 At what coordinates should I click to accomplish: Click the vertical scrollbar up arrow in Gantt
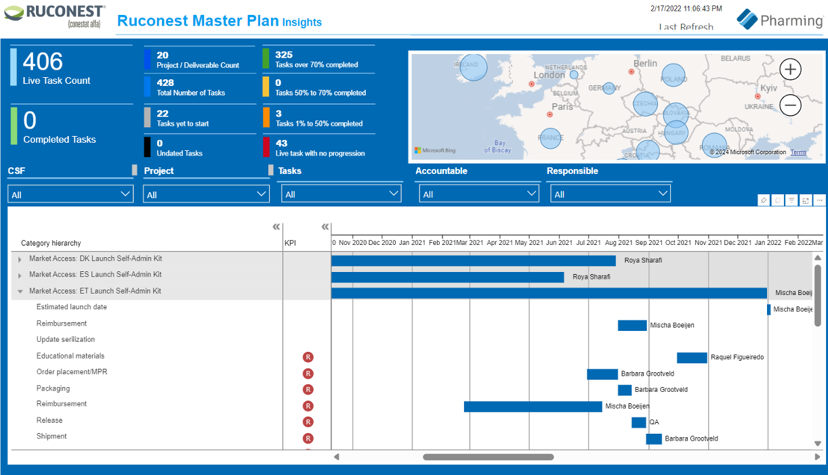[x=817, y=258]
